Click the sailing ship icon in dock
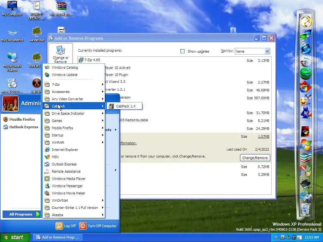The image size is (323, 242). click(306, 61)
